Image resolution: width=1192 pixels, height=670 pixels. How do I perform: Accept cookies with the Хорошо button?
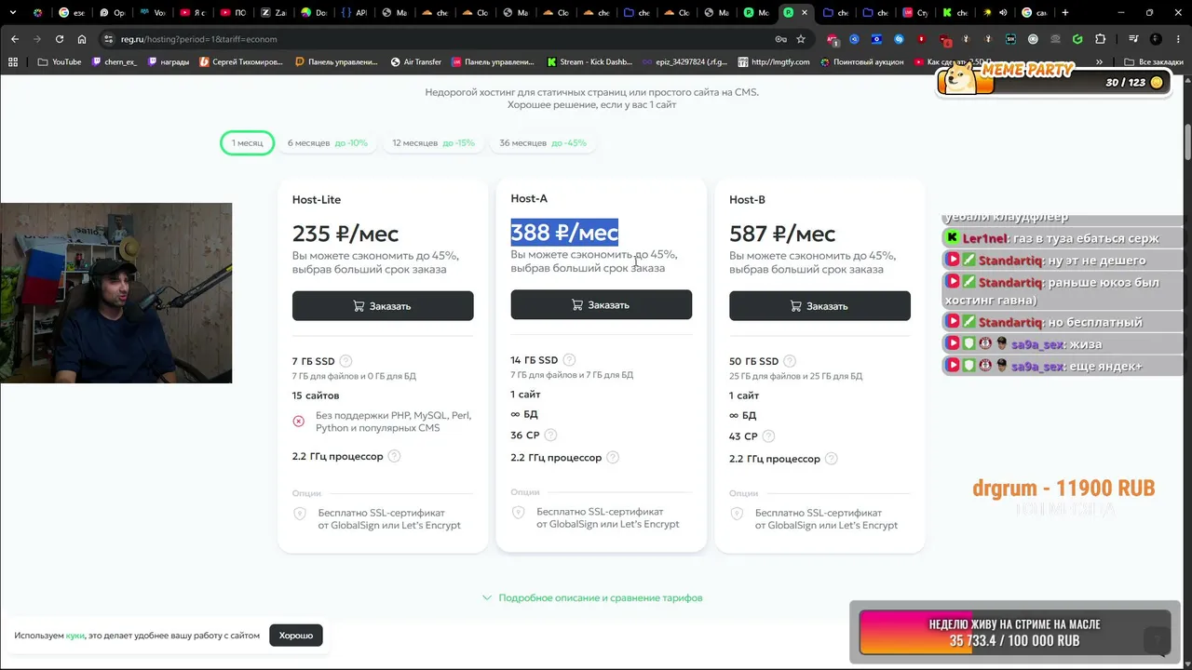pos(296,636)
